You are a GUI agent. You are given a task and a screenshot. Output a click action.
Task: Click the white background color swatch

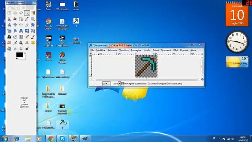(x=25, y=59)
